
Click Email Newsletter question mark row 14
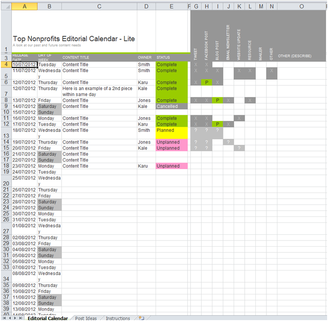[228, 142]
